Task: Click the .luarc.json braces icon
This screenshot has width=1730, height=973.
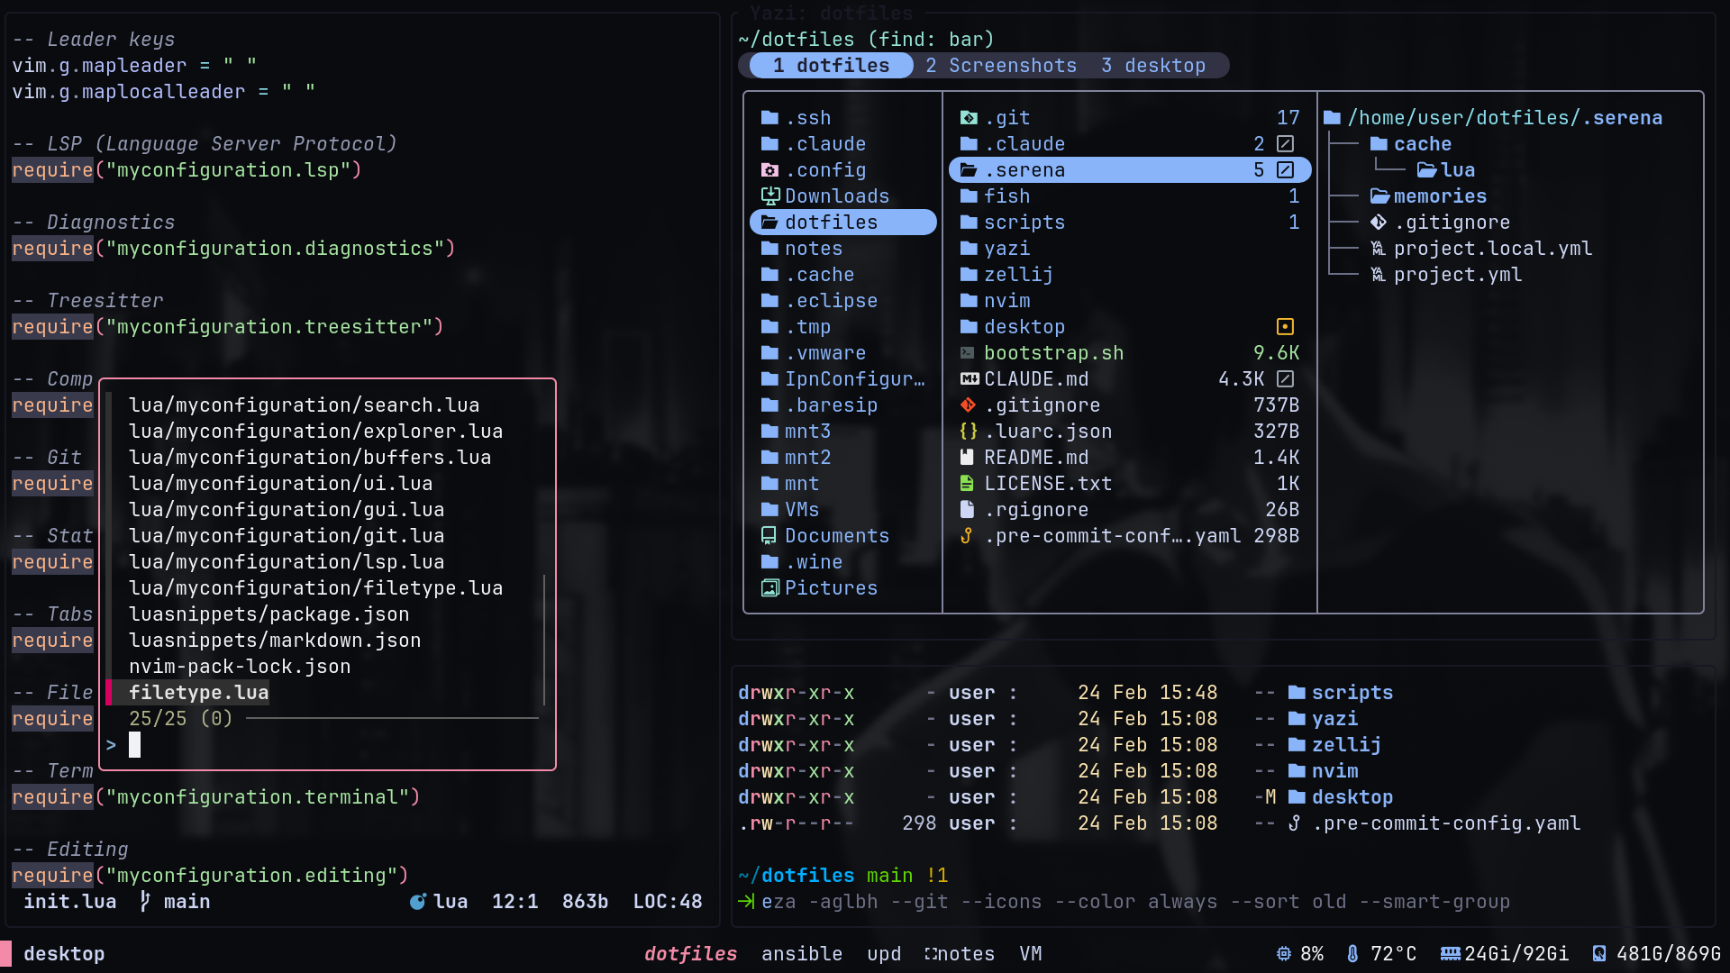Action: coord(969,432)
